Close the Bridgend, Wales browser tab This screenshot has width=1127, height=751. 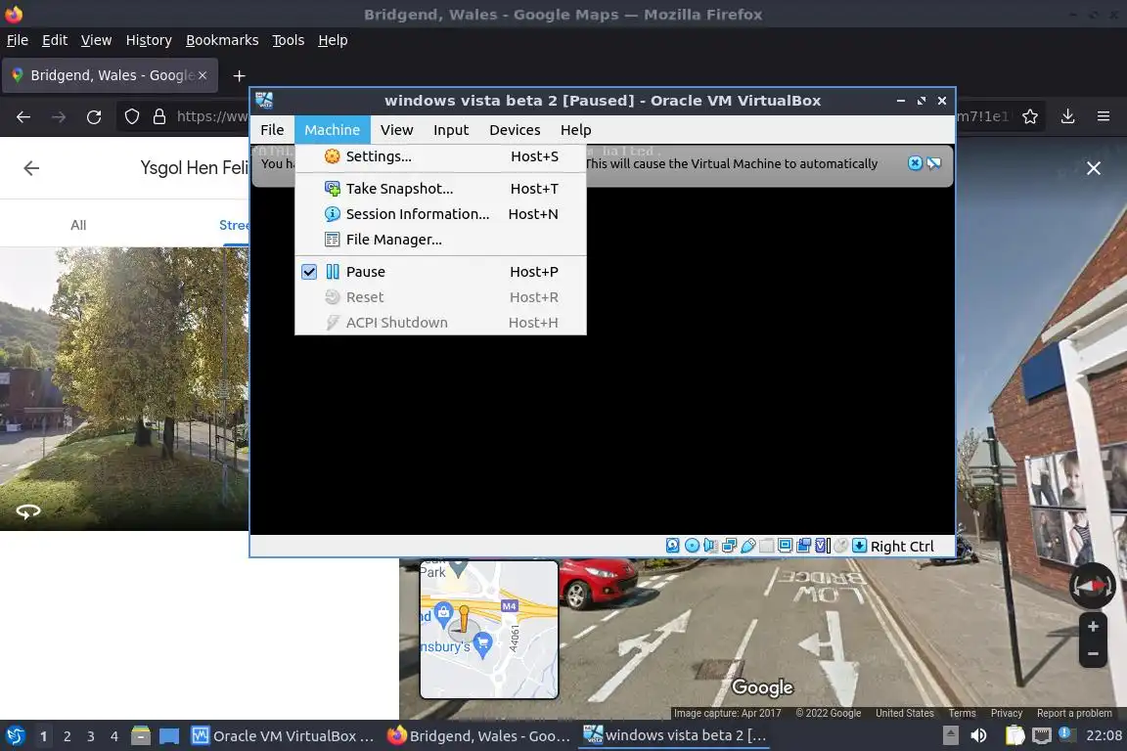pos(203,75)
